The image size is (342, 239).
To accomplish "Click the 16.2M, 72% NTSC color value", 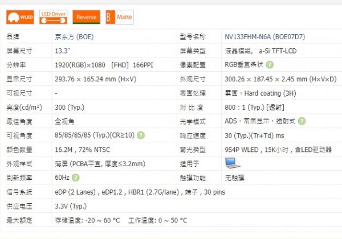I will coord(82,150).
